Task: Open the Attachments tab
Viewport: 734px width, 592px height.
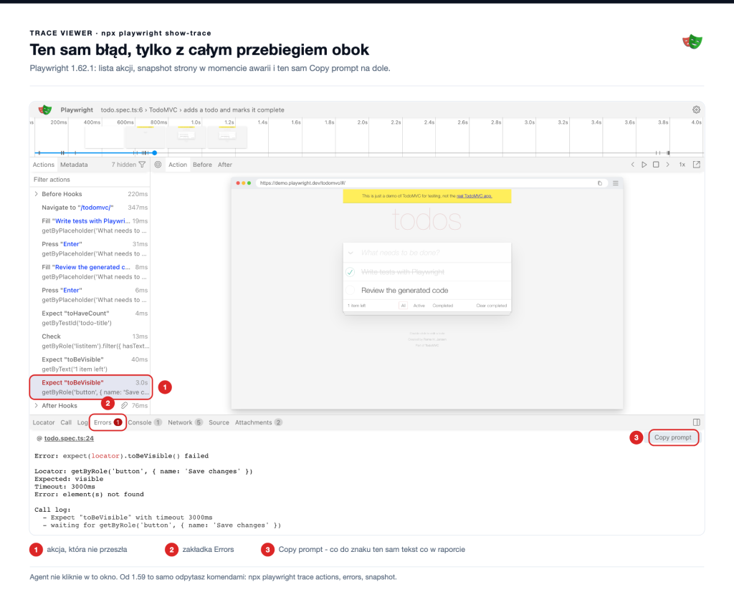Action: click(x=258, y=422)
